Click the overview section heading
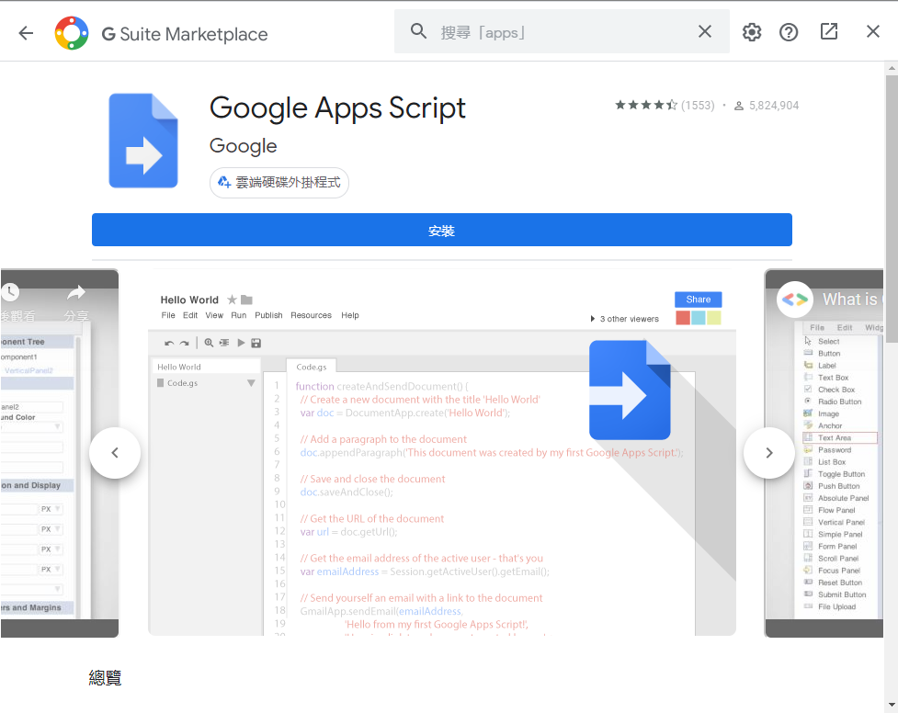The width and height of the screenshot is (898, 713). click(x=105, y=678)
